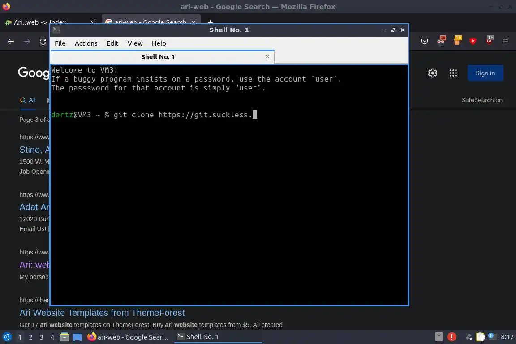Open the Google apps grid
The width and height of the screenshot is (516, 344).
click(453, 73)
